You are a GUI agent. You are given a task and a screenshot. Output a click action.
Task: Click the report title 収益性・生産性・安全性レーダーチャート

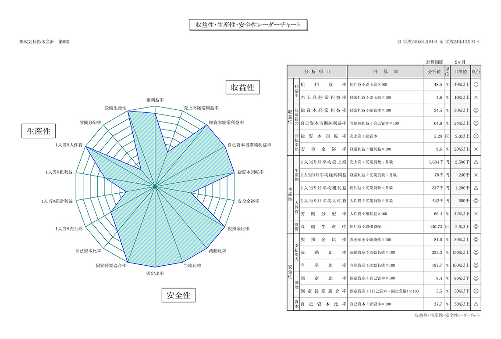tap(248, 25)
